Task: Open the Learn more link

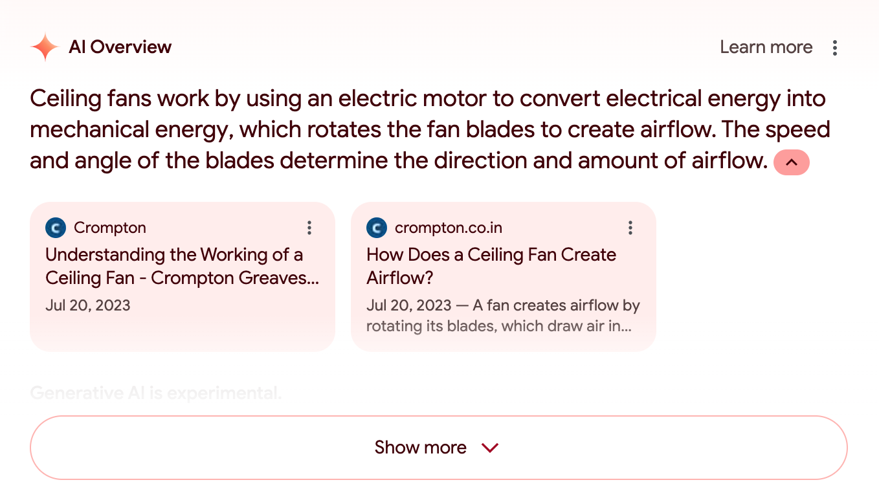Action: click(766, 47)
